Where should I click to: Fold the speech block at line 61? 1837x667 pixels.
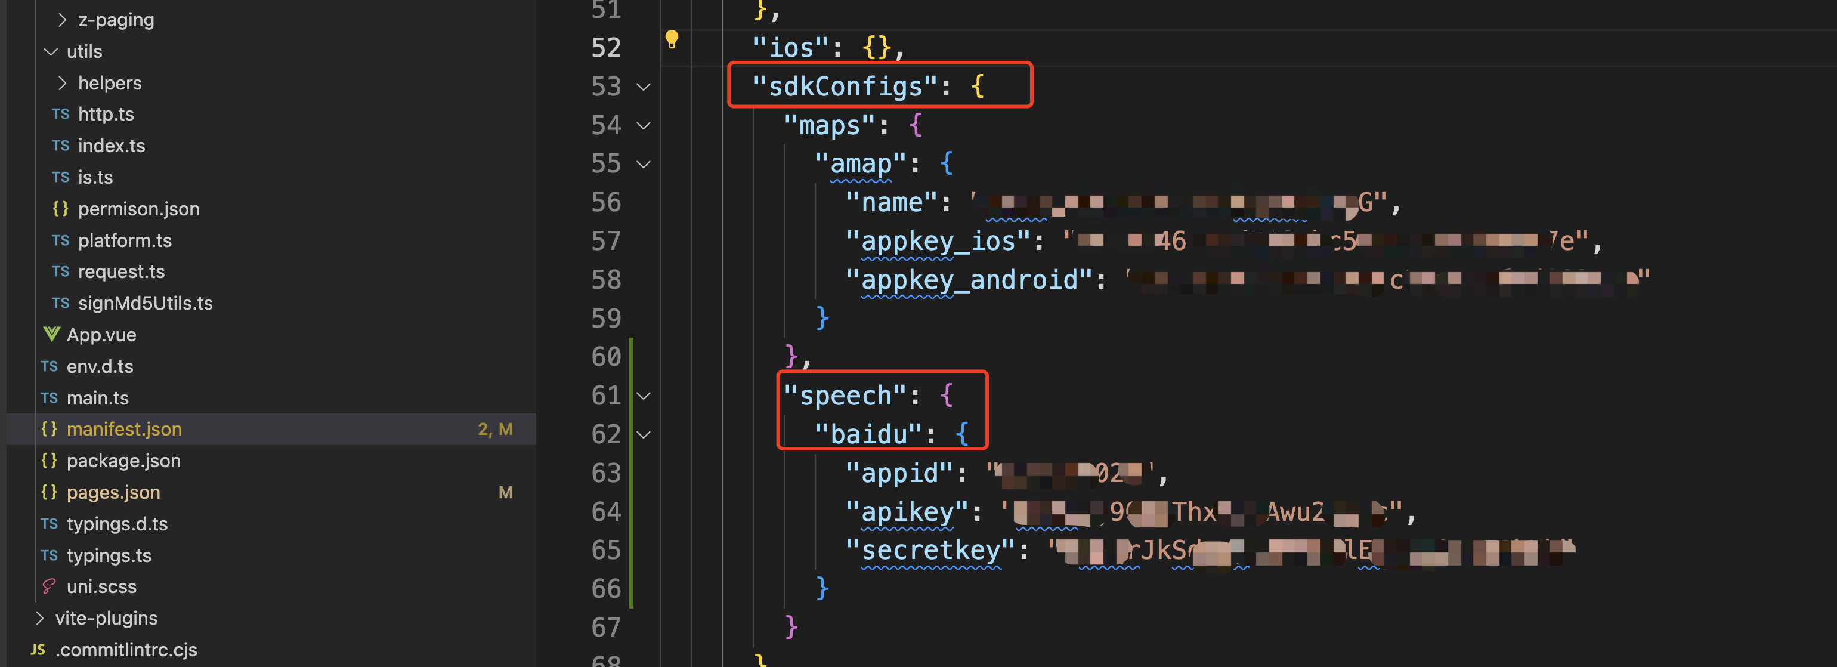coord(643,396)
